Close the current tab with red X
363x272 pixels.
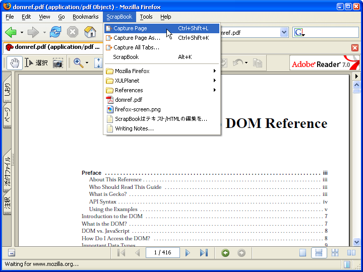click(355, 48)
